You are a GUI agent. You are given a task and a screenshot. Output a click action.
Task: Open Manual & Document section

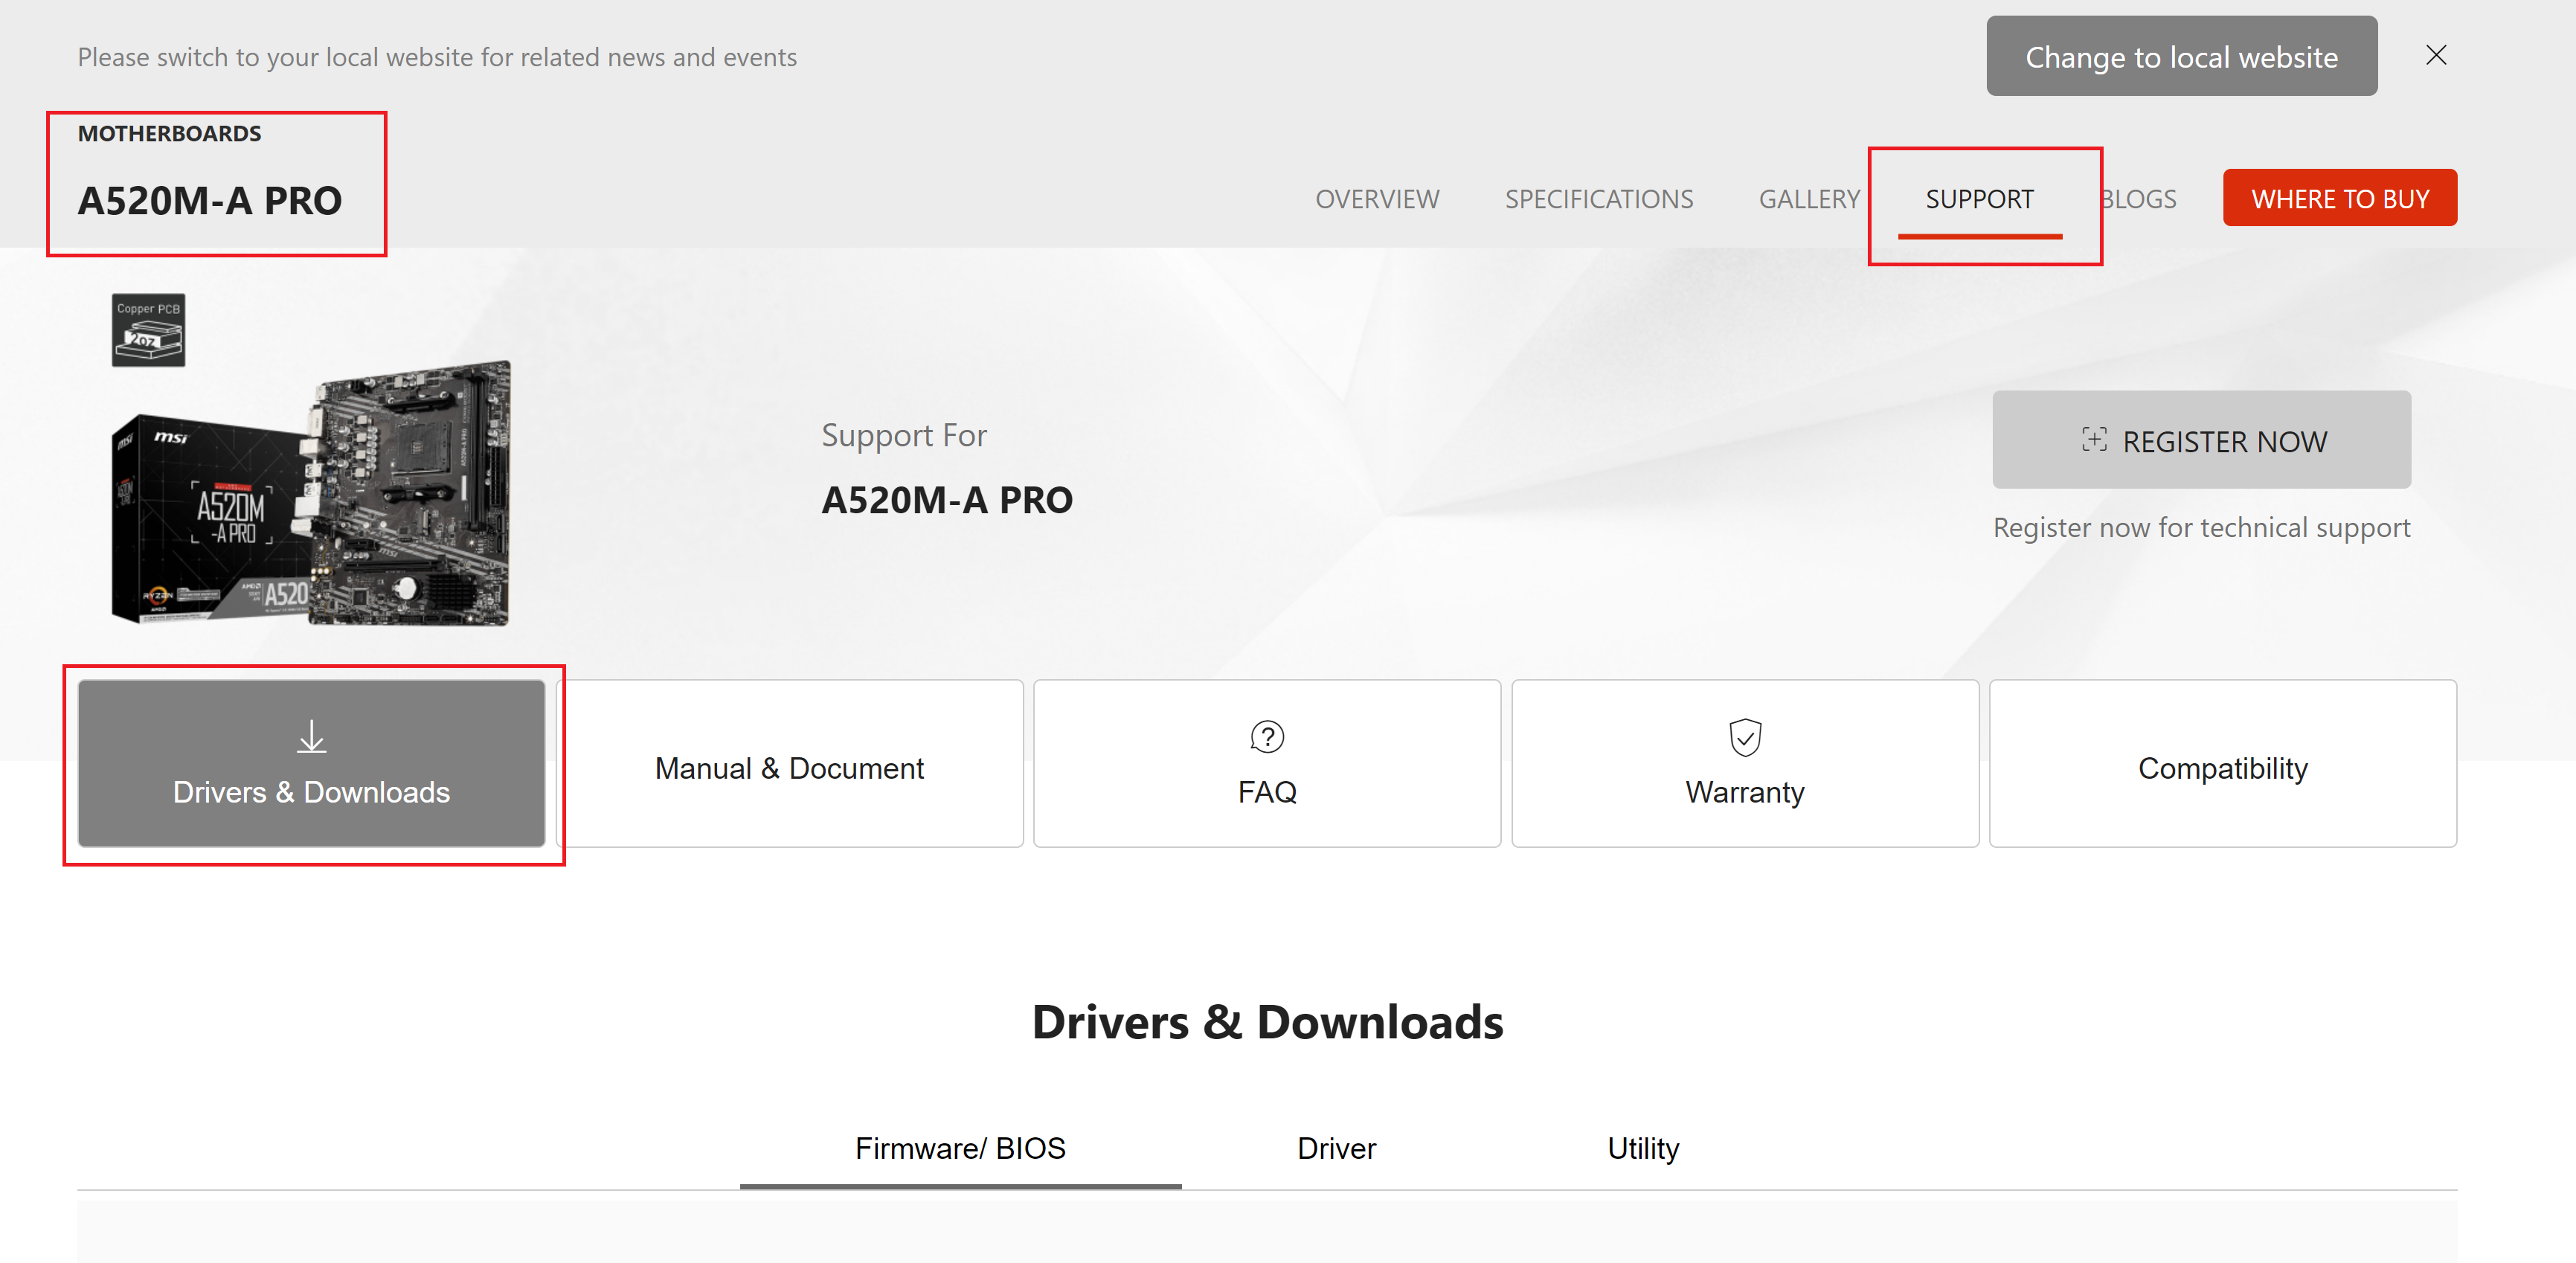tap(789, 764)
